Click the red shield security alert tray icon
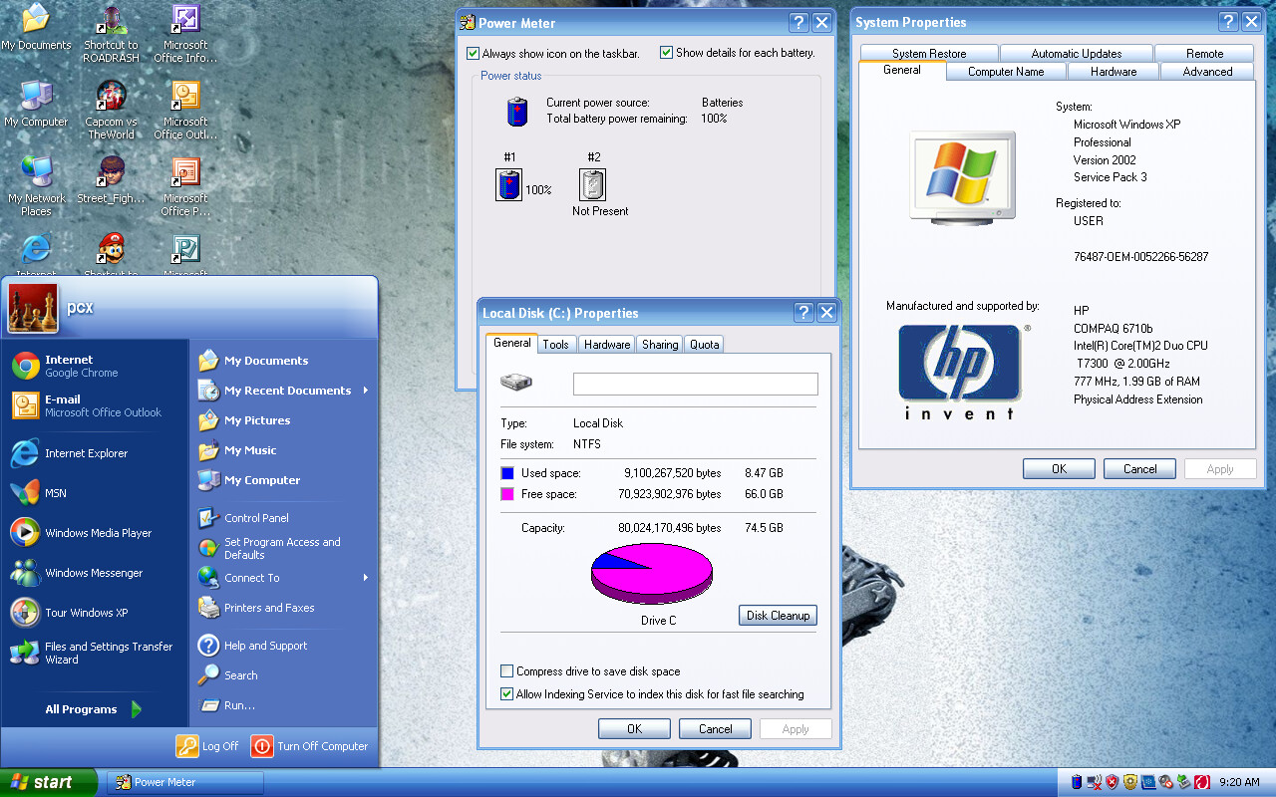1276x797 pixels. pos(1113,782)
